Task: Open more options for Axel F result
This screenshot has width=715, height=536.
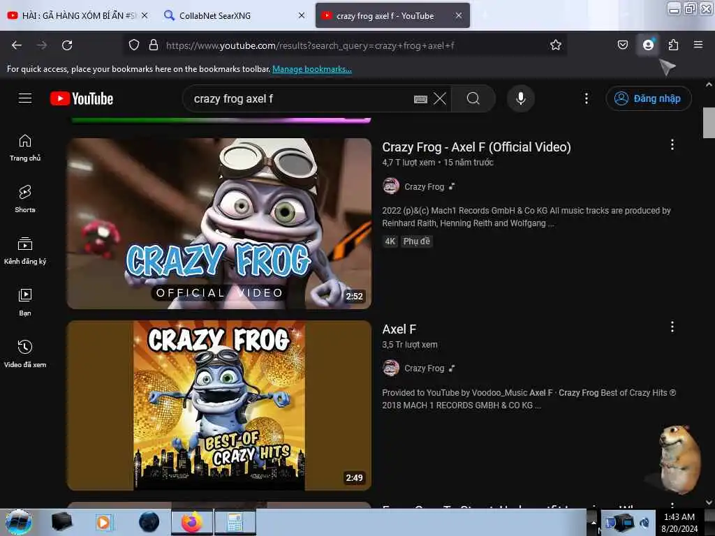Action: click(x=672, y=327)
